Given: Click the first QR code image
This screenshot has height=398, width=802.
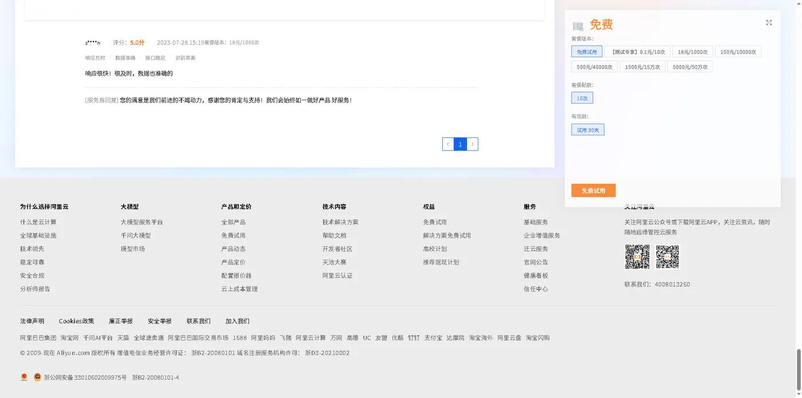Looking at the screenshot, I should click(637, 257).
